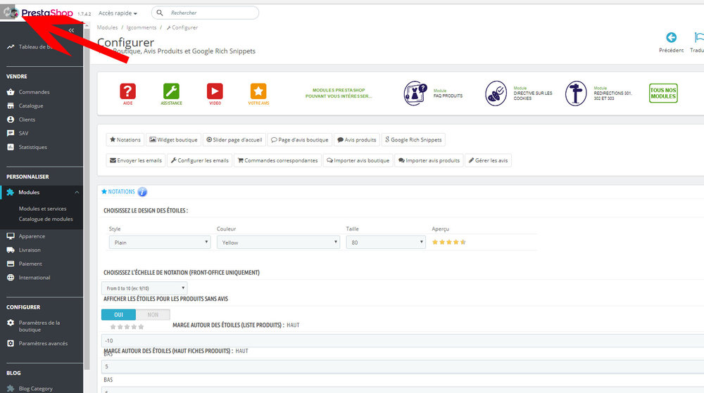Viewport: 704px width, 393px height.
Task: Open Paramètres avancés in the sidebar
Action: [42, 343]
